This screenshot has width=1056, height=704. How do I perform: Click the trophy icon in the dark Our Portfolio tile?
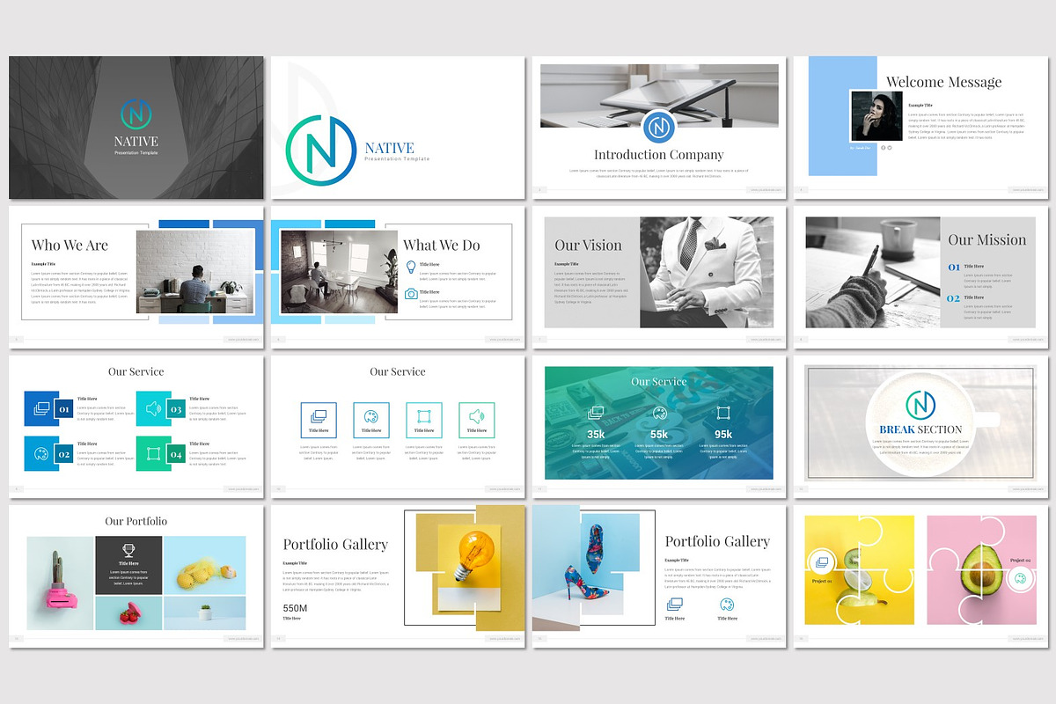128,550
